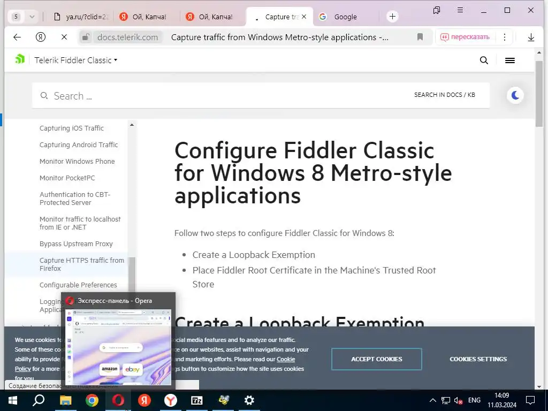Open the notification center icon
The width and height of the screenshot is (548, 411).
point(530,400)
